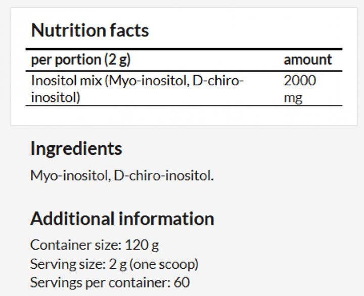Select the "Servings per container: 60" line
The height and width of the screenshot is (296, 364).
[x=110, y=282]
